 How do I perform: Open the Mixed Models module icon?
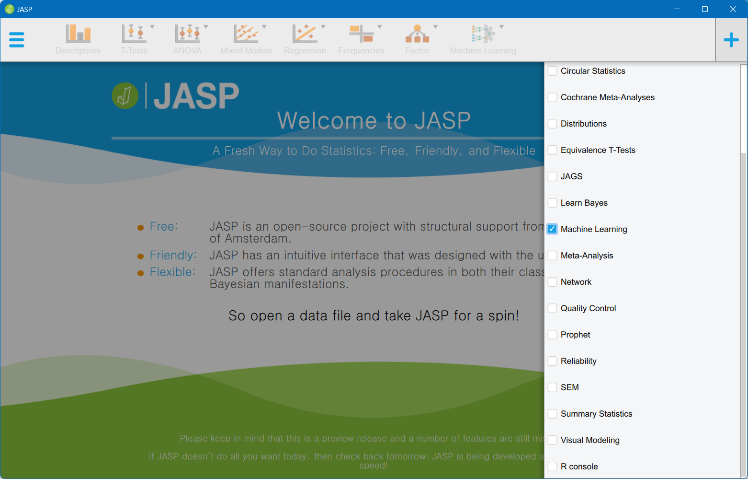[x=246, y=34]
